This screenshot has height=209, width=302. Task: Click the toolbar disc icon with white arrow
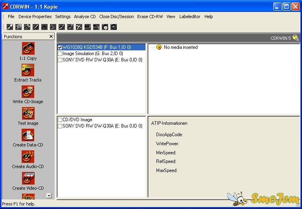(10, 27)
